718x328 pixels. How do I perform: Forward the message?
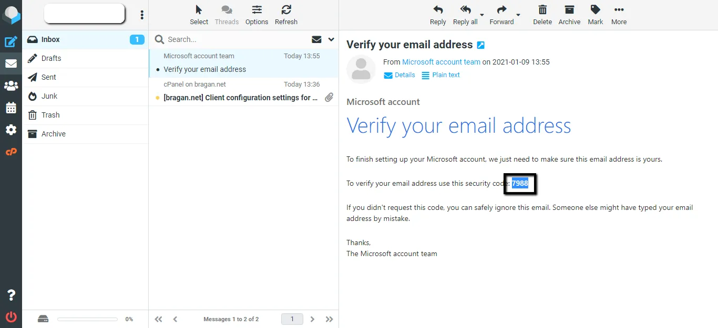tap(501, 15)
